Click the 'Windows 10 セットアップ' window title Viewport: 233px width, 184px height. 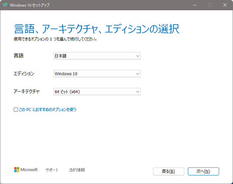(30, 5)
